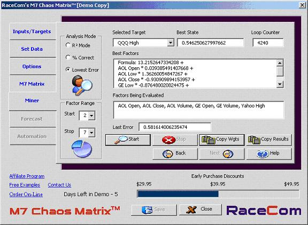The width and height of the screenshot is (308, 225).
Task: Click the Stop value field showing 7
Action: pyautogui.click(x=84, y=133)
